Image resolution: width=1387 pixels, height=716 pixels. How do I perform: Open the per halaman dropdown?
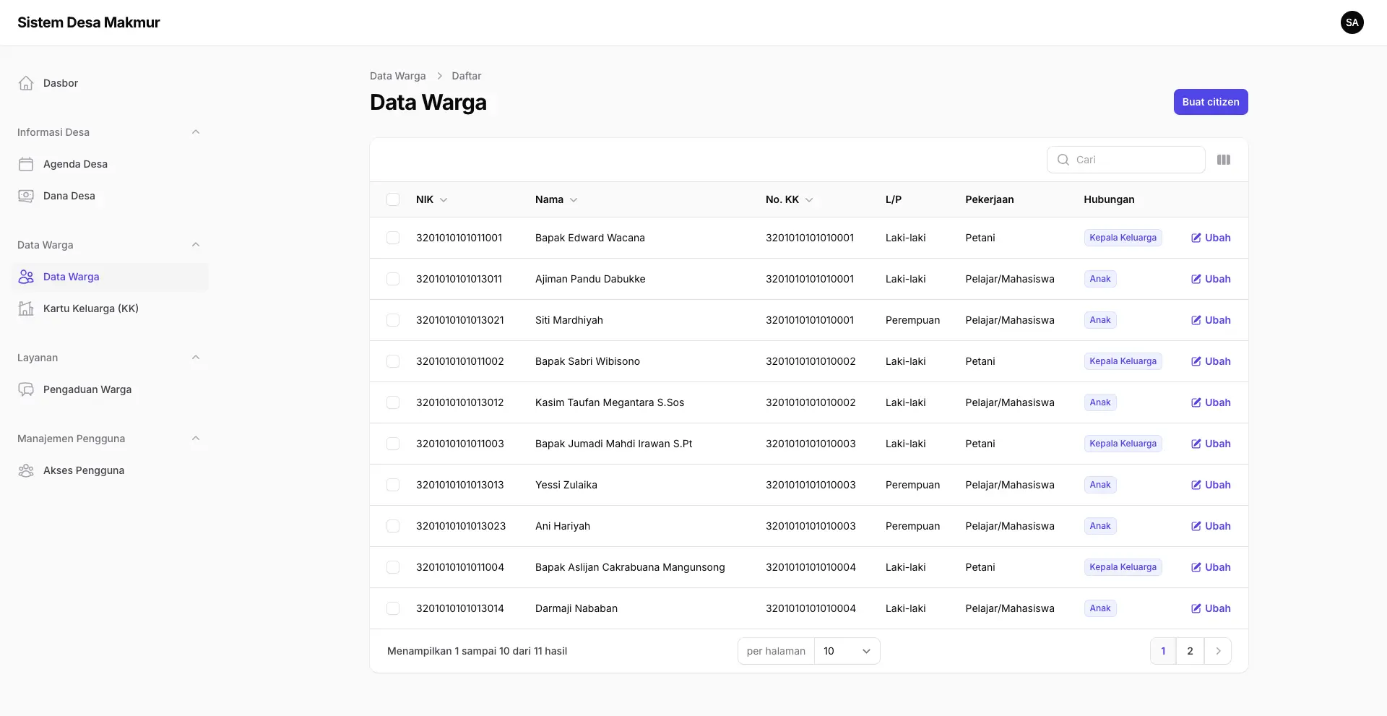coord(846,651)
